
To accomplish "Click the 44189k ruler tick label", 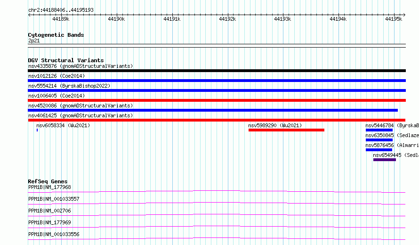I will pos(61,19).
